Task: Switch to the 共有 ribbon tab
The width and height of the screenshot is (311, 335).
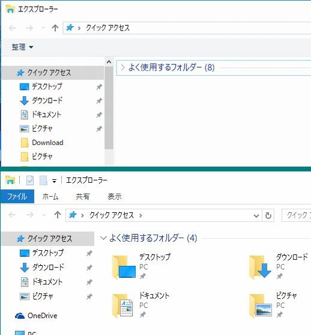Action: pyautogui.click(x=82, y=196)
